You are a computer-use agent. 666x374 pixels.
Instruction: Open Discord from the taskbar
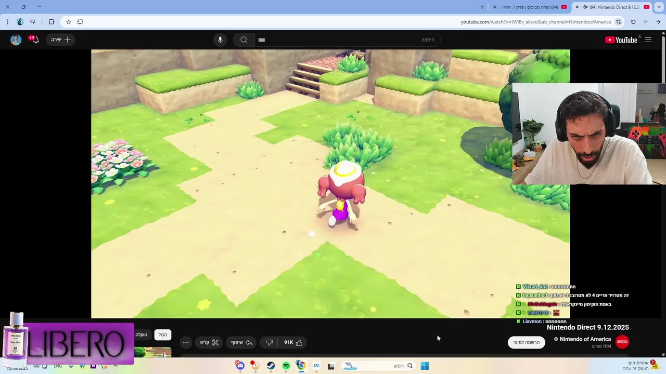click(x=240, y=366)
